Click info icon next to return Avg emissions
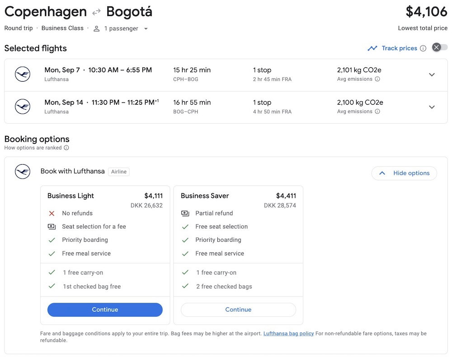This screenshot has height=357, width=452. (377, 111)
